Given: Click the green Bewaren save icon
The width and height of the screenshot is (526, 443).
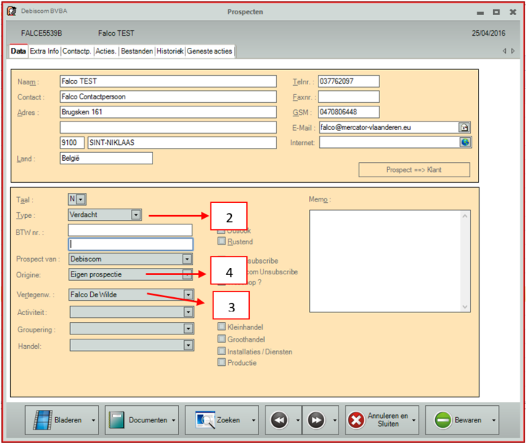Looking at the screenshot, I should [442, 420].
